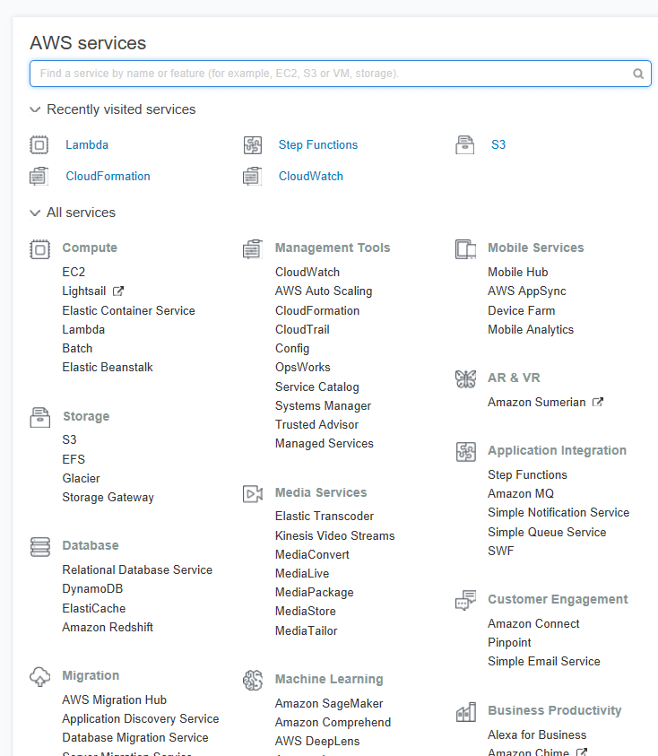
Task: Open Device Farm
Action: point(522,310)
